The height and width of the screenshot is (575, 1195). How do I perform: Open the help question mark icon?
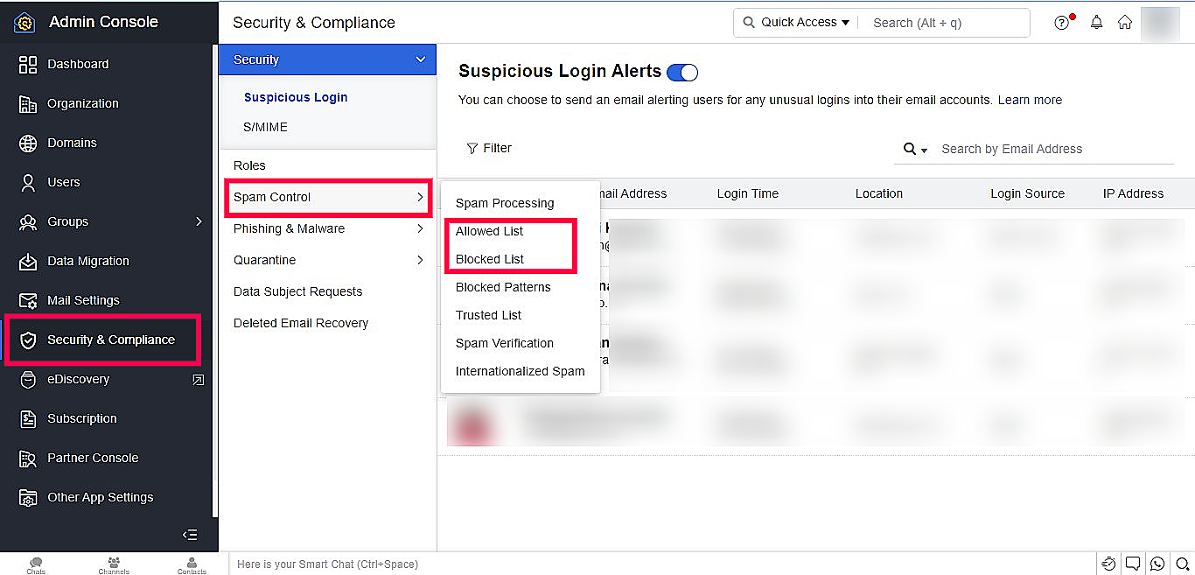tap(1062, 23)
